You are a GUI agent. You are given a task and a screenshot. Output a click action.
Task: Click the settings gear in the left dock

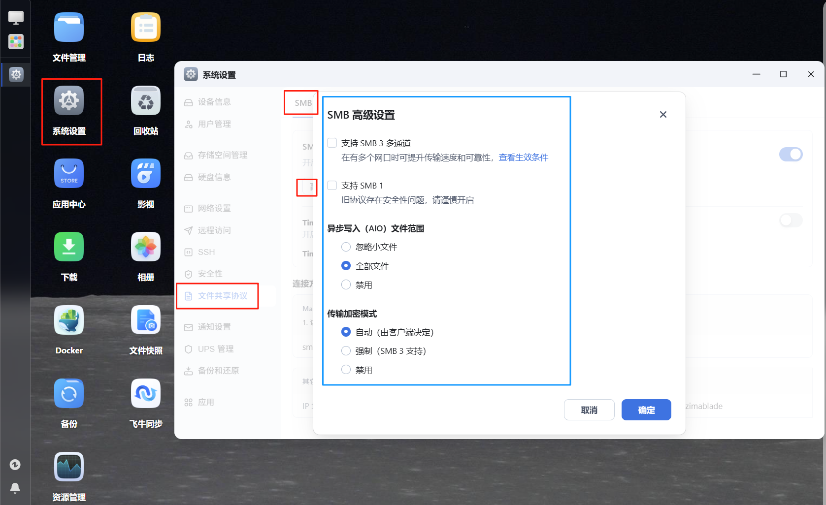[x=16, y=74]
